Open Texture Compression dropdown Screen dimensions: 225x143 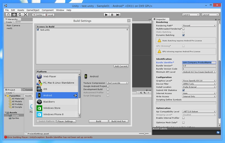(x=117, y=83)
